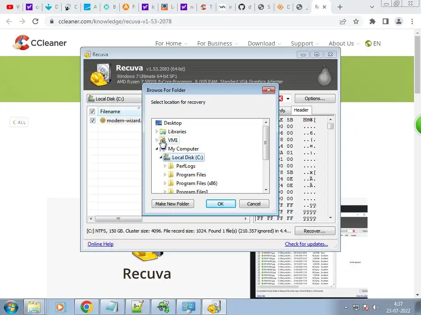Image resolution: width=421 pixels, height=315 pixels.
Task: Open the Online Help link
Action: pyautogui.click(x=100, y=244)
